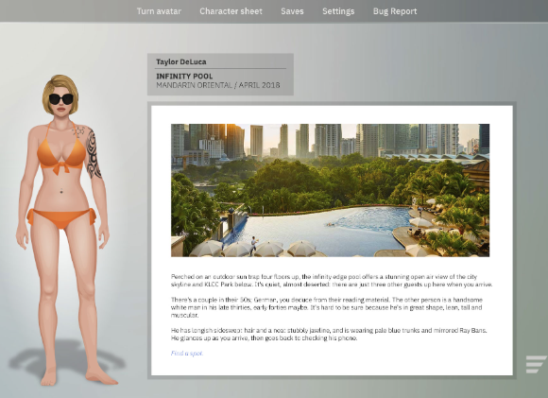Click the 'INFINITY POOL' location title
Screen dimensions: 548x398
184,77
